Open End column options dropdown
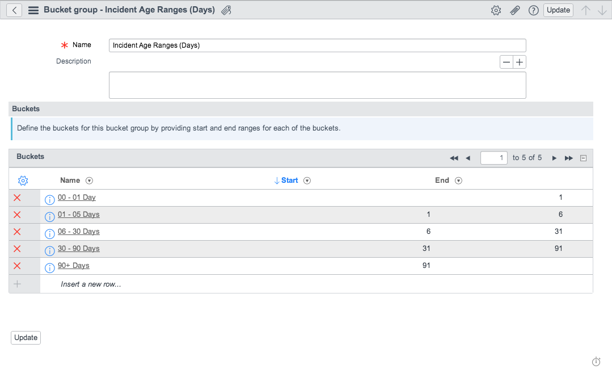The image size is (612, 369). 459,181
